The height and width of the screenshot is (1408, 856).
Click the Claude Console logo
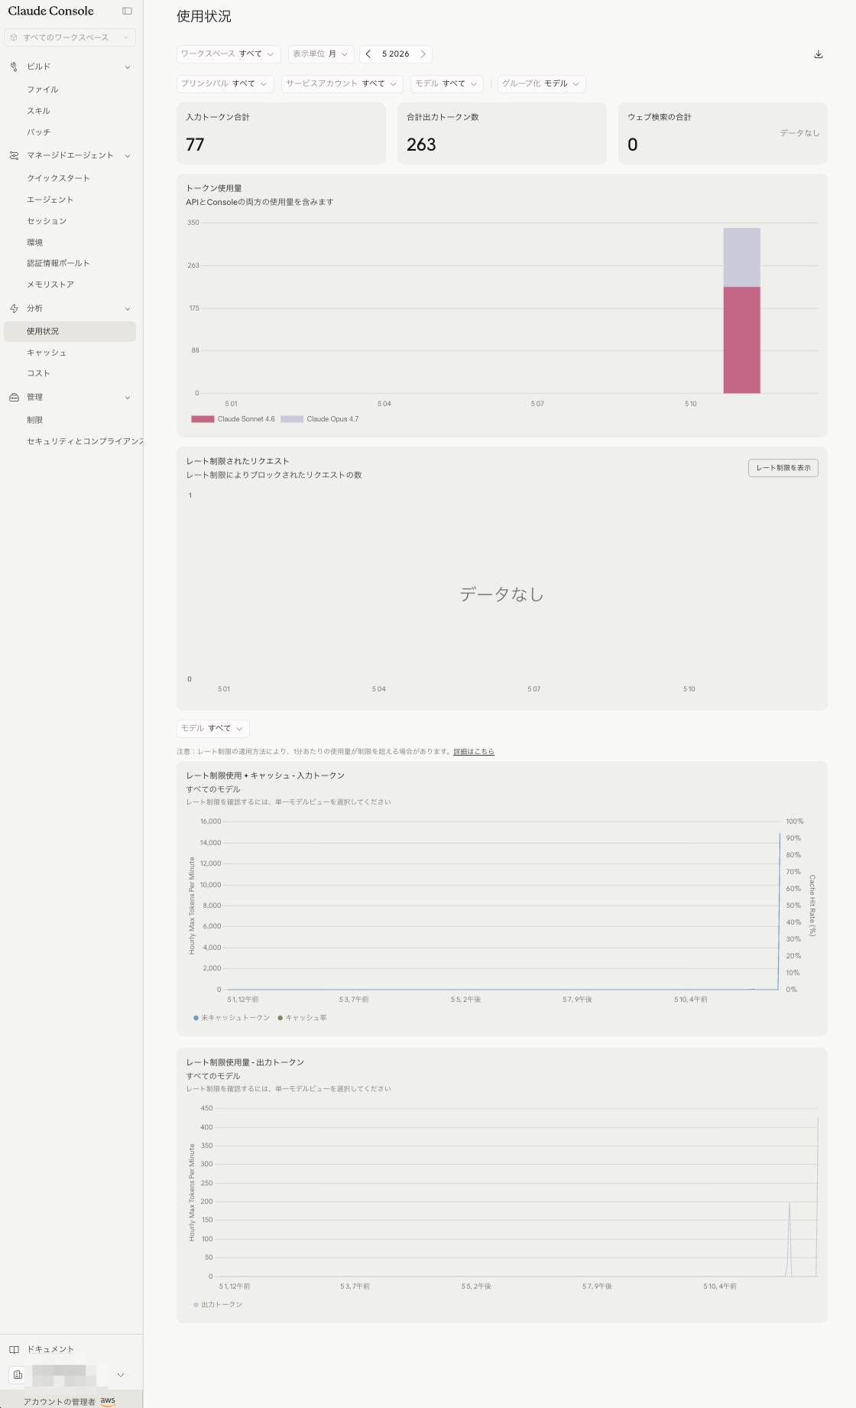point(50,11)
